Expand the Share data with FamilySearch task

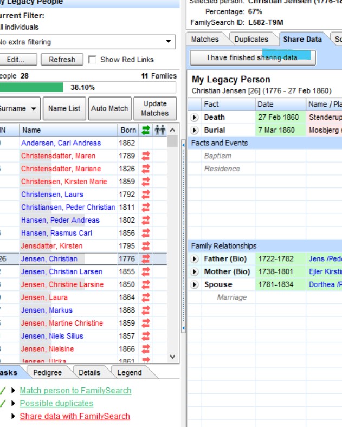click(x=13, y=416)
